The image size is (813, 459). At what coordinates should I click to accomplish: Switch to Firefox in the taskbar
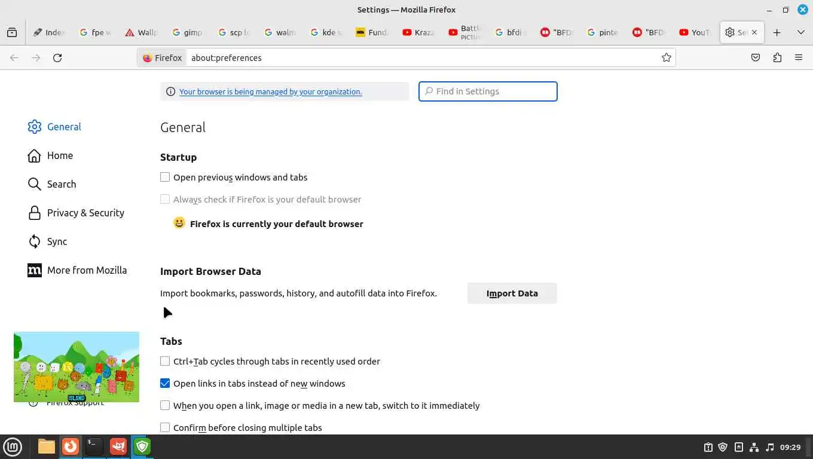71,446
